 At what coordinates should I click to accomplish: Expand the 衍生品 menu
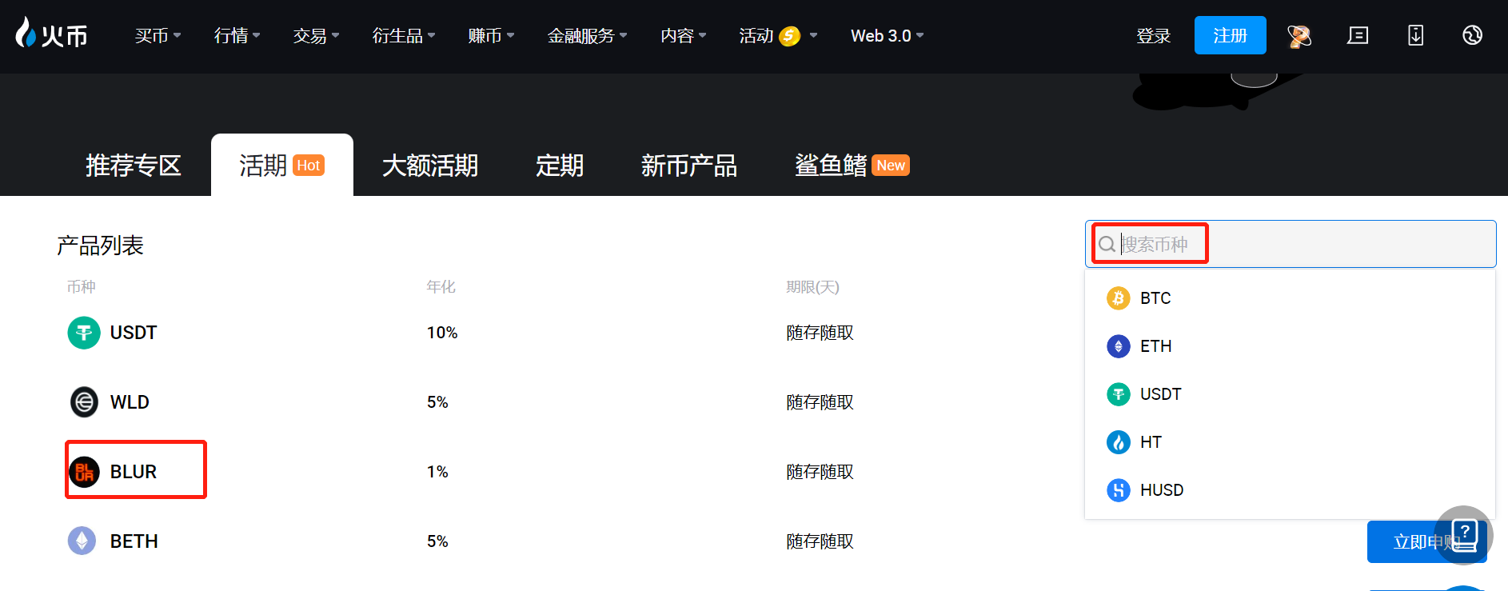404,36
